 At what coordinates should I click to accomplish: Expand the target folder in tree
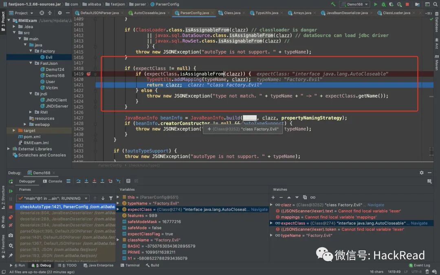click(x=14, y=130)
